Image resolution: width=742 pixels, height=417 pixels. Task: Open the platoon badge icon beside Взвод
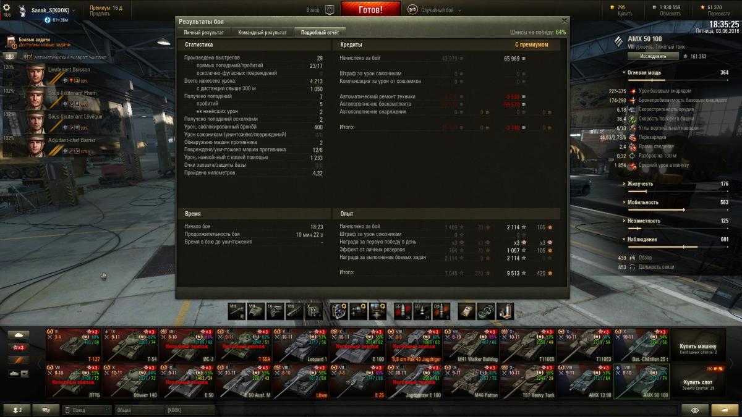(x=330, y=10)
